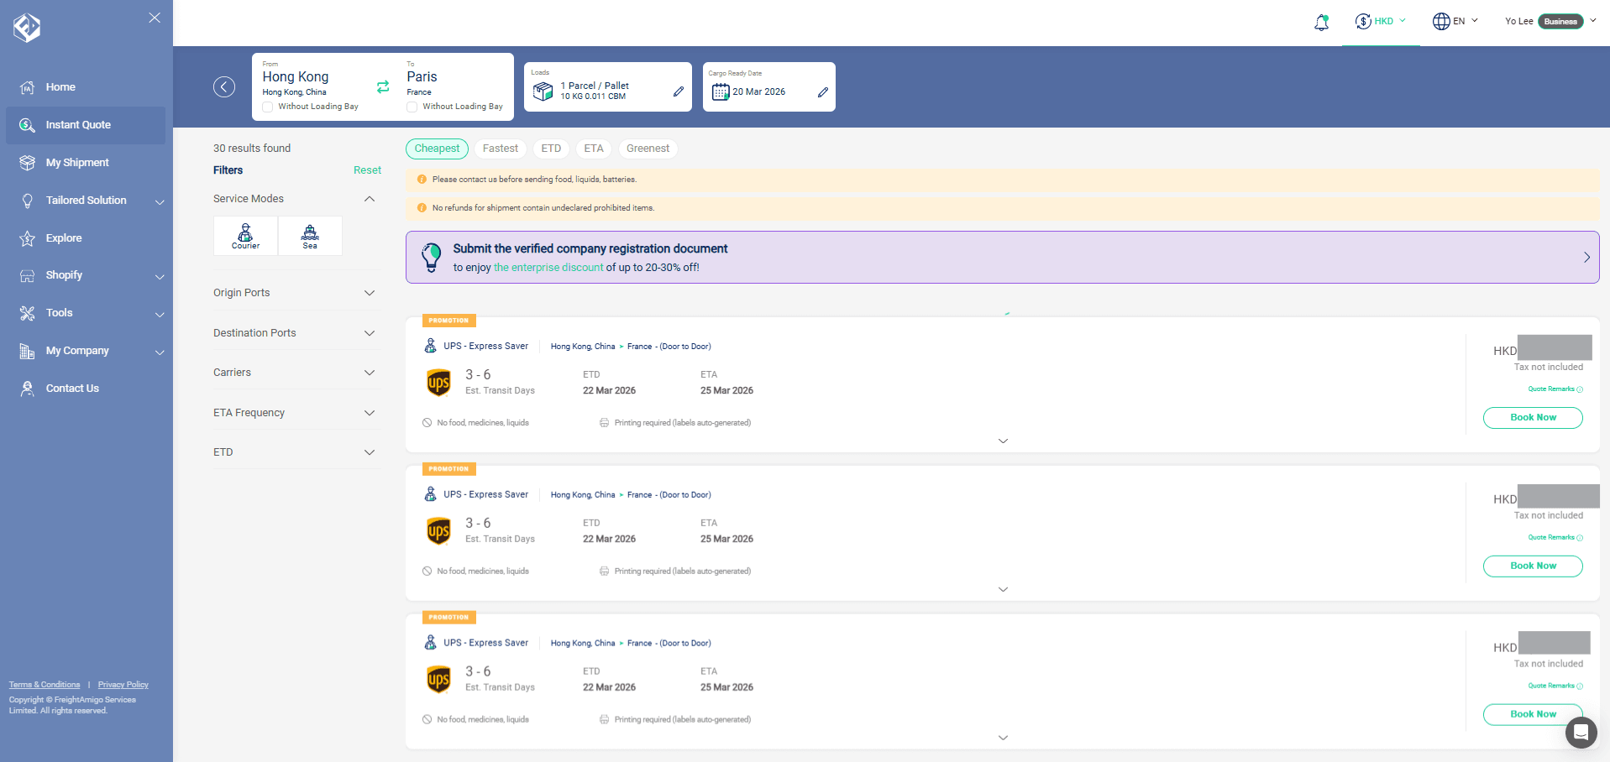Click the pencil icon to edit Loads
Screen dimensions: 1610x762
pyautogui.click(x=679, y=91)
